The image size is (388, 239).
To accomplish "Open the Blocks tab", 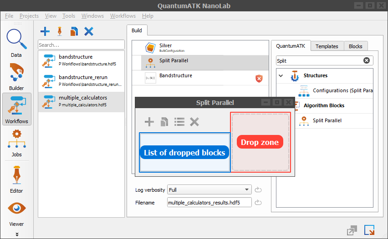I will click(x=355, y=46).
